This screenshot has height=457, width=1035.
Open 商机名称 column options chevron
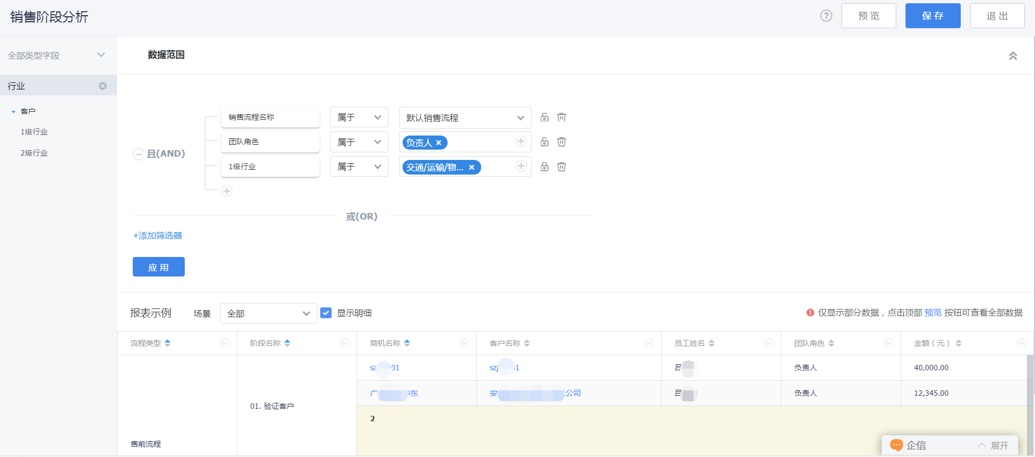(x=464, y=343)
